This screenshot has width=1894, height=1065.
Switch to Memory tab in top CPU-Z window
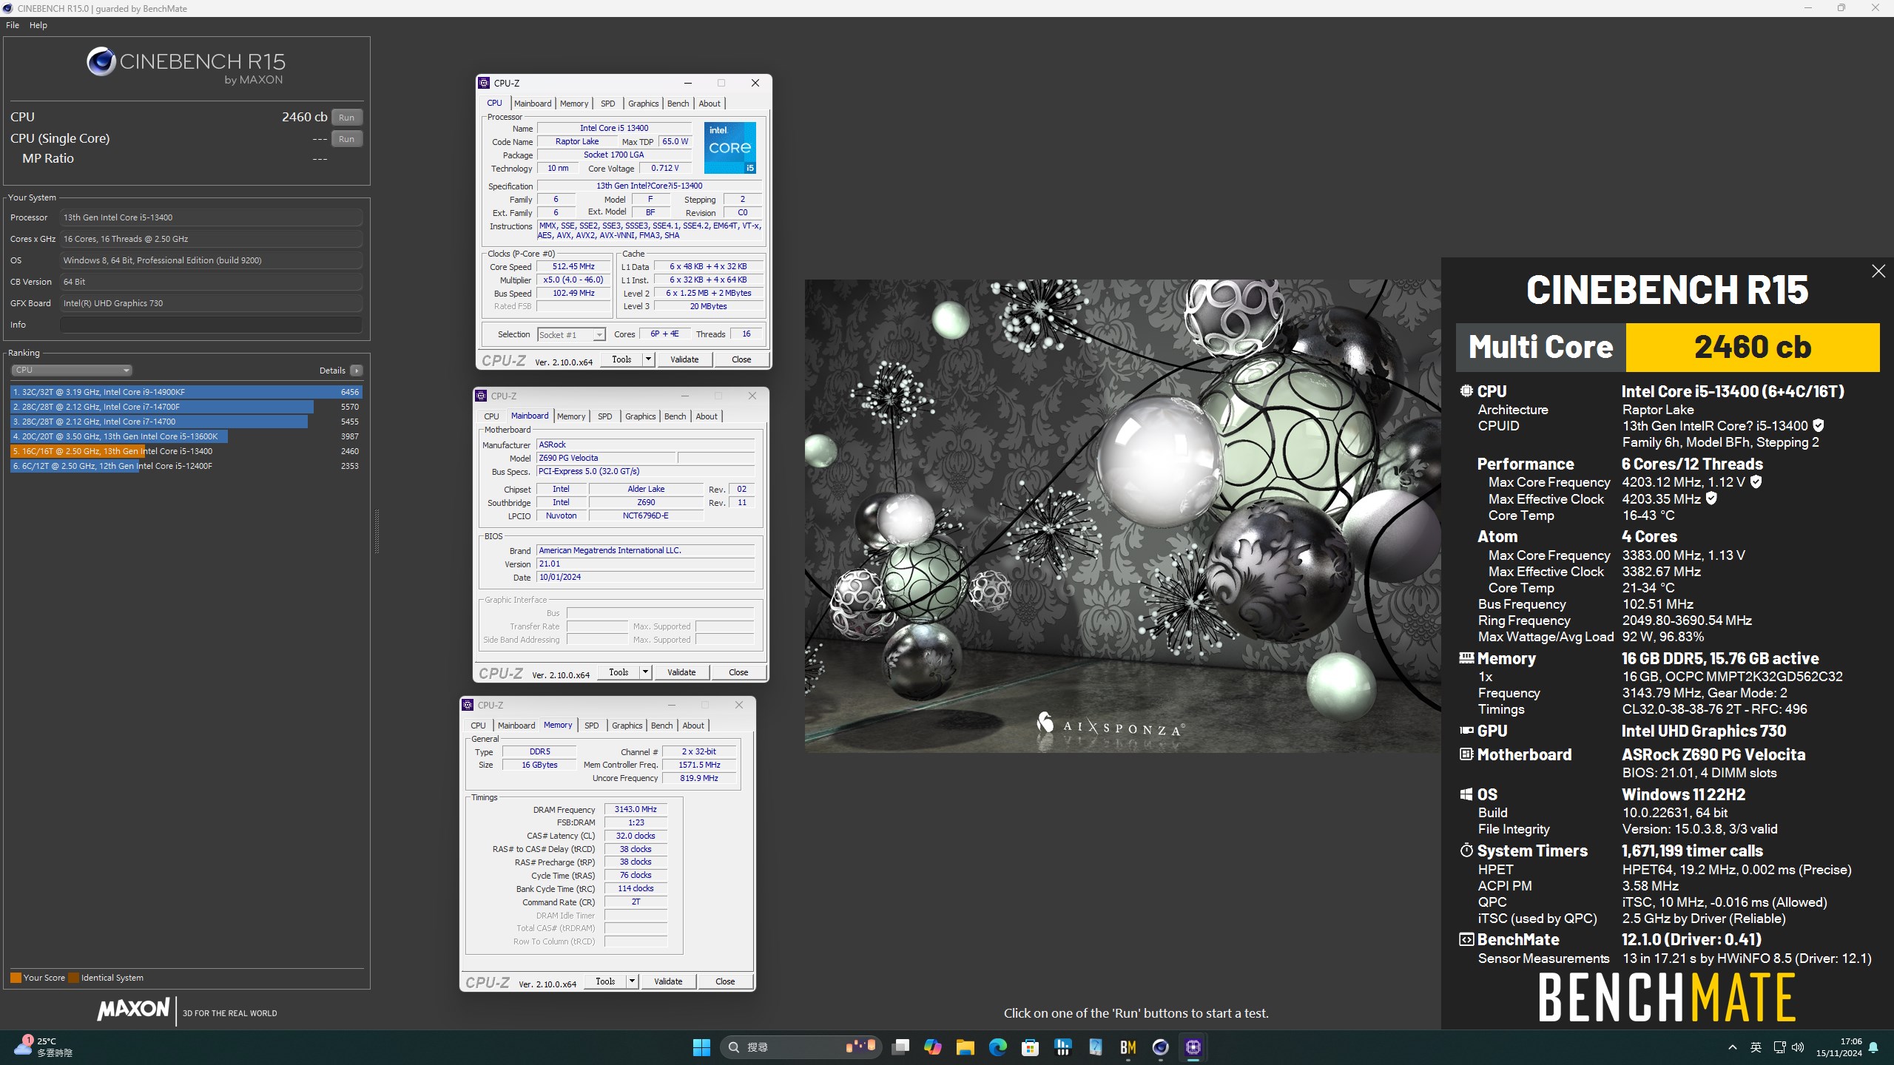click(574, 104)
